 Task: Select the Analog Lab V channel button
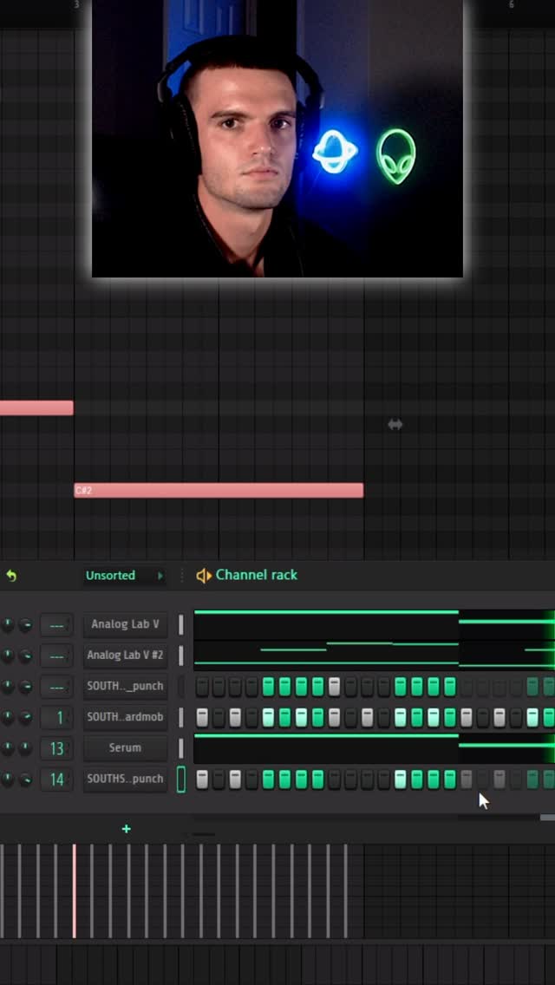(x=125, y=624)
